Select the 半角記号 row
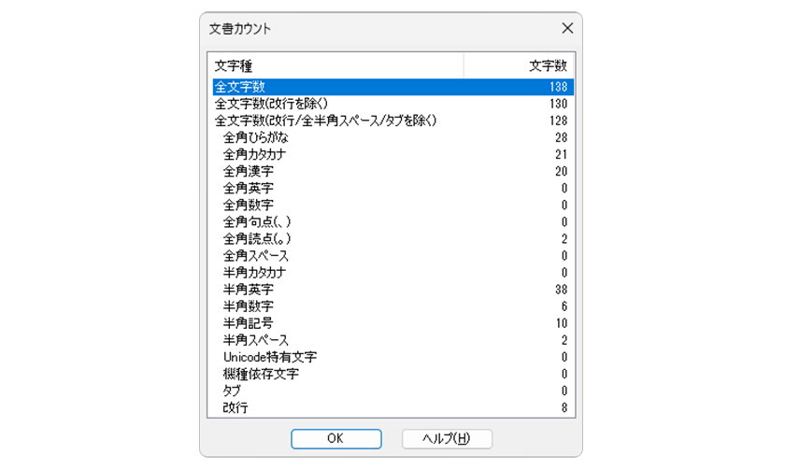The height and width of the screenshot is (469, 785). click(393, 323)
